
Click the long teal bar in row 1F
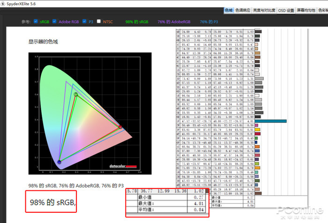[271, 121]
